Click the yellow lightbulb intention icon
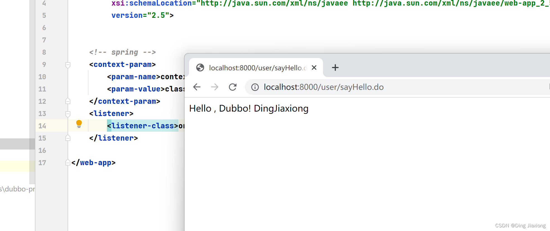The image size is (550, 231). (79, 124)
